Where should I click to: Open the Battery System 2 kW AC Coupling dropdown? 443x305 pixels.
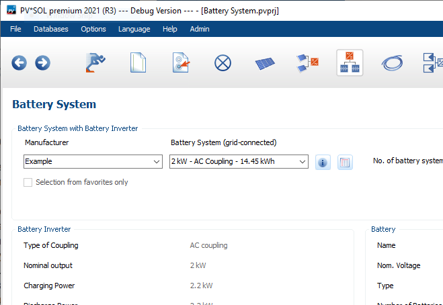click(238, 162)
